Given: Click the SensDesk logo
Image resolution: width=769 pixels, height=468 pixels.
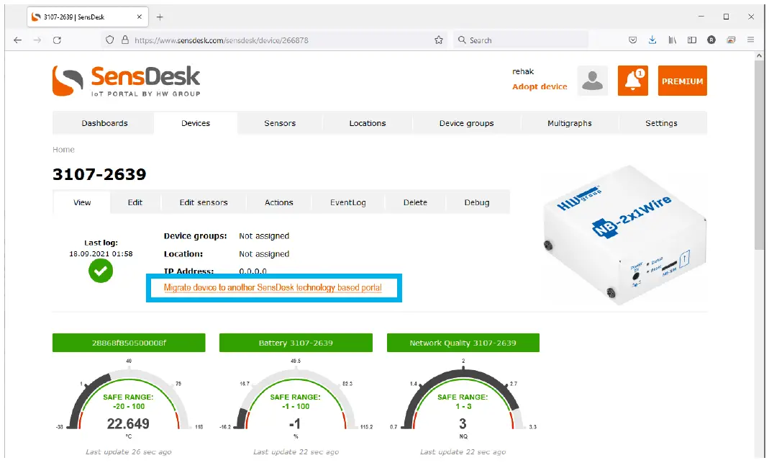Looking at the screenshot, I should click(127, 81).
